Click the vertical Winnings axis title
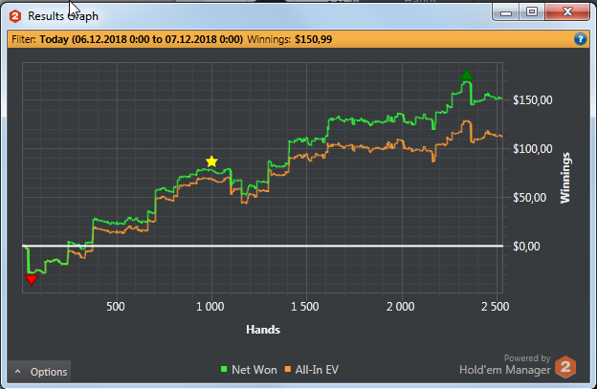 pyautogui.click(x=565, y=178)
